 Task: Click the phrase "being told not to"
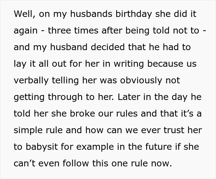(162, 30)
